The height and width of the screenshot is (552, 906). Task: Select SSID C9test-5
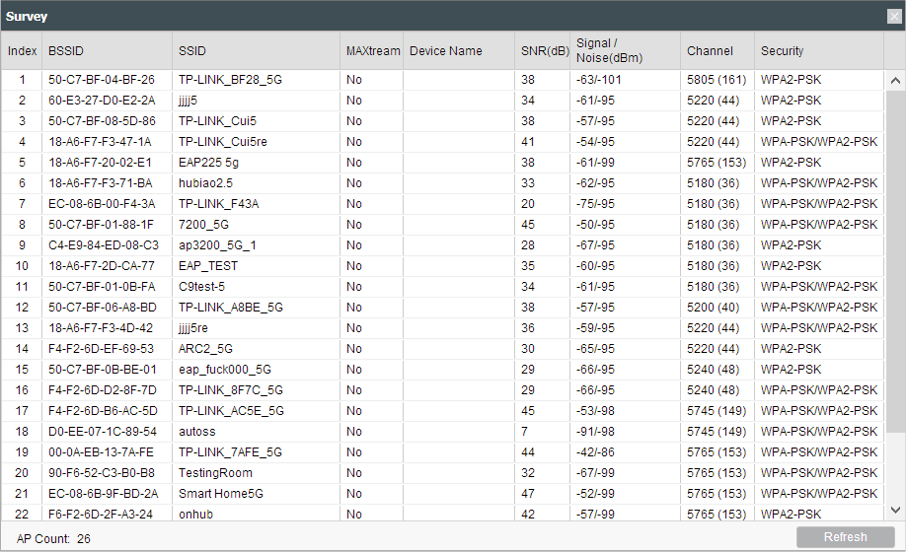coord(201,287)
